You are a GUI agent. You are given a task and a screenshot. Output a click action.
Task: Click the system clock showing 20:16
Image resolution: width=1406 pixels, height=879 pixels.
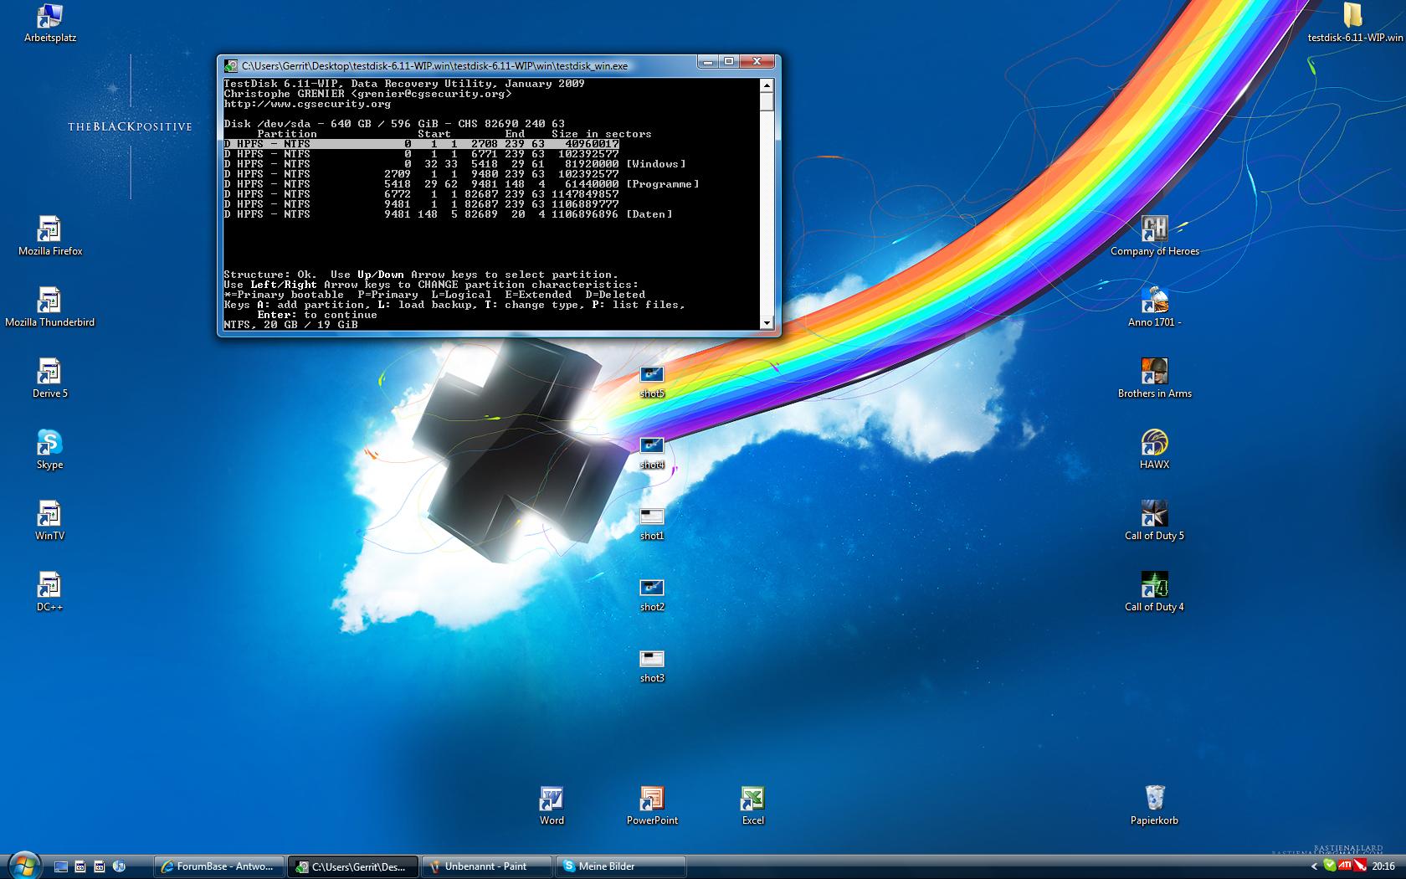coord(1383,866)
